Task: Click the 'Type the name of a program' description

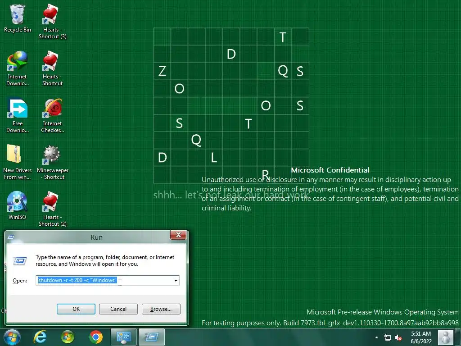Action: [105, 260]
